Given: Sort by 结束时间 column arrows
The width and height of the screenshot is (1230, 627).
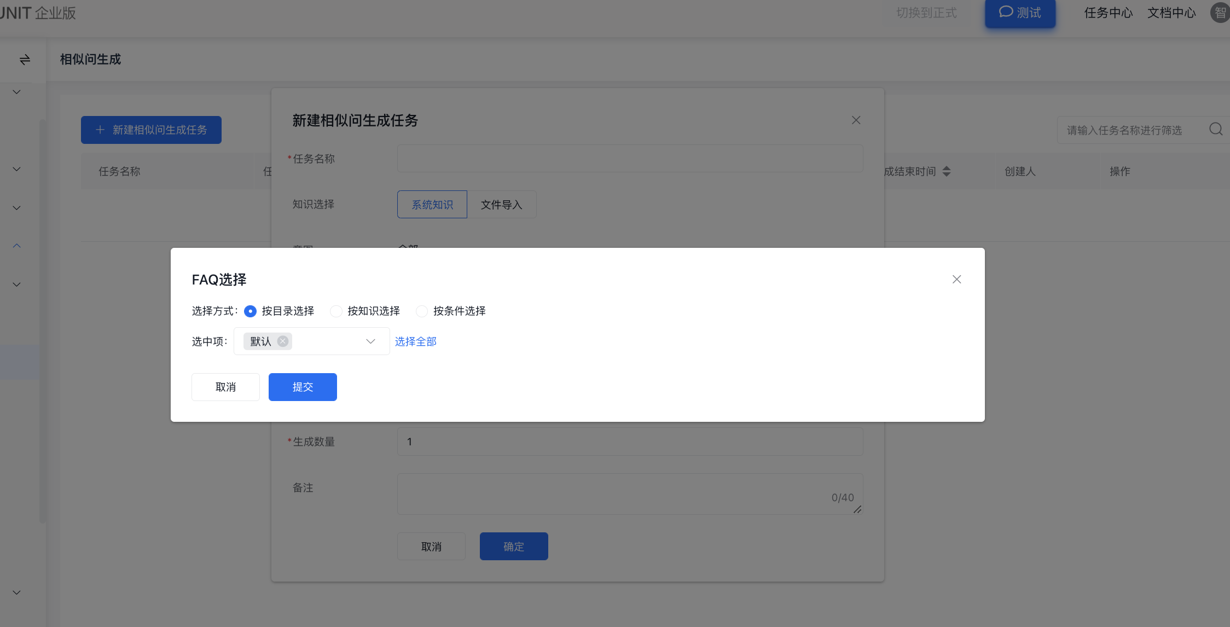Looking at the screenshot, I should point(947,171).
